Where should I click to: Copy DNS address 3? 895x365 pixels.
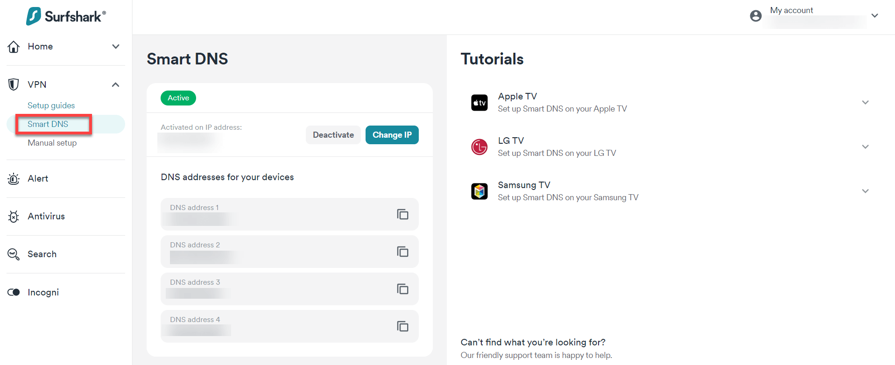(402, 289)
